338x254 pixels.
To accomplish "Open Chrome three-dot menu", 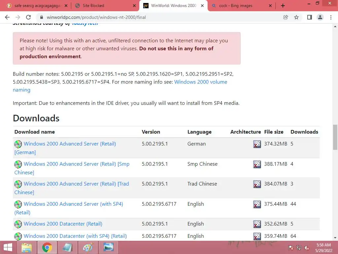I will pyautogui.click(x=331, y=17).
